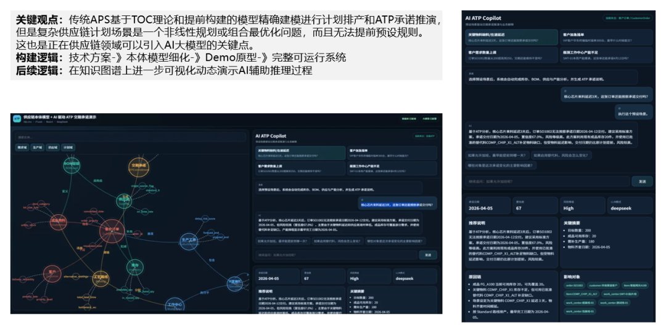Choose 关键物料缺料/在途延迟 preset in tall right panel
The width and height of the screenshot is (666, 328).
[x=511, y=38]
